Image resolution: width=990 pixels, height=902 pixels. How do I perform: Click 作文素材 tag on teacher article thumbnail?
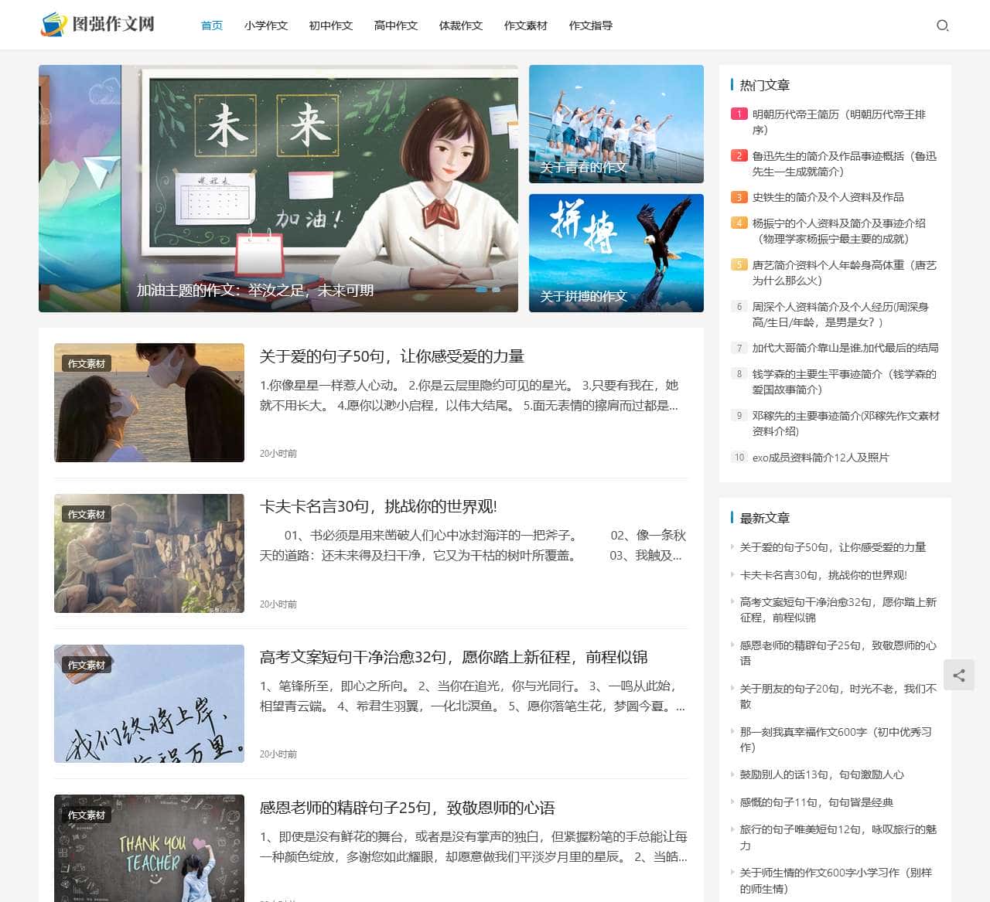click(x=86, y=815)
